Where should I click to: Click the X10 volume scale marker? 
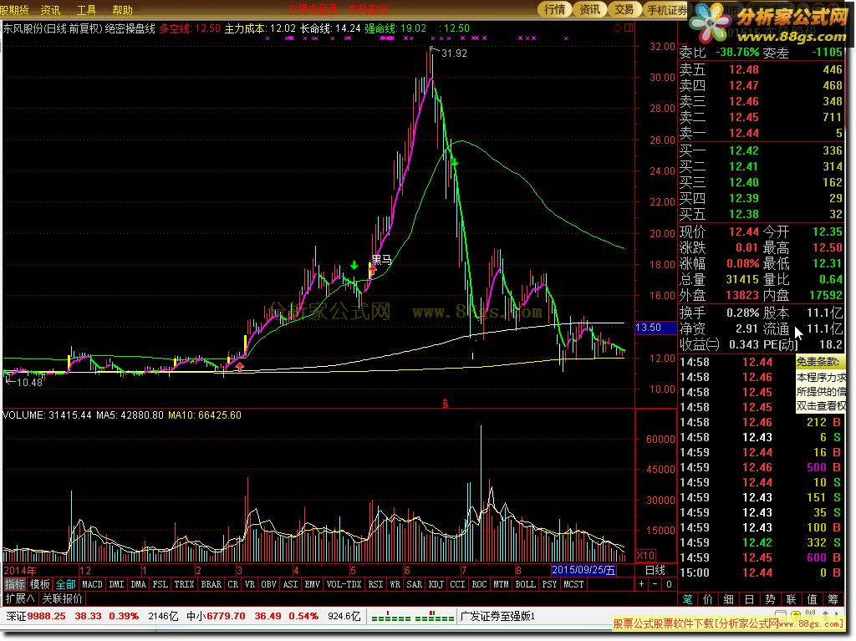point(645,555)
